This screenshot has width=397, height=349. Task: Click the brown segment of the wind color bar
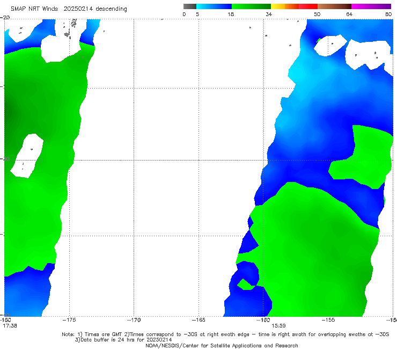tap(334, 6)
